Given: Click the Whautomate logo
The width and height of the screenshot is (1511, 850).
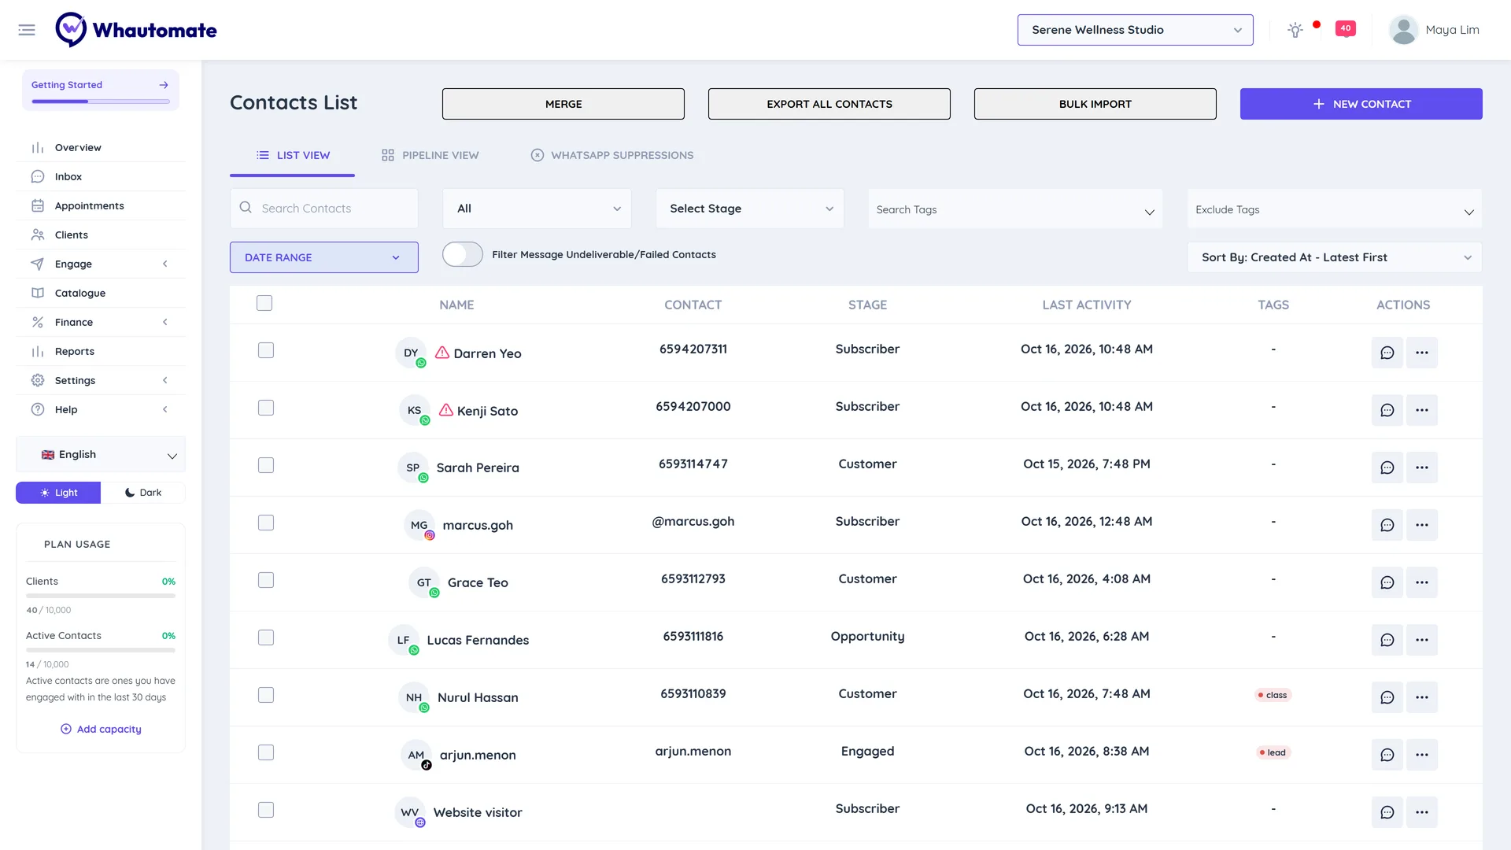Looking at the screenshot, I should [x=136, y=30].
